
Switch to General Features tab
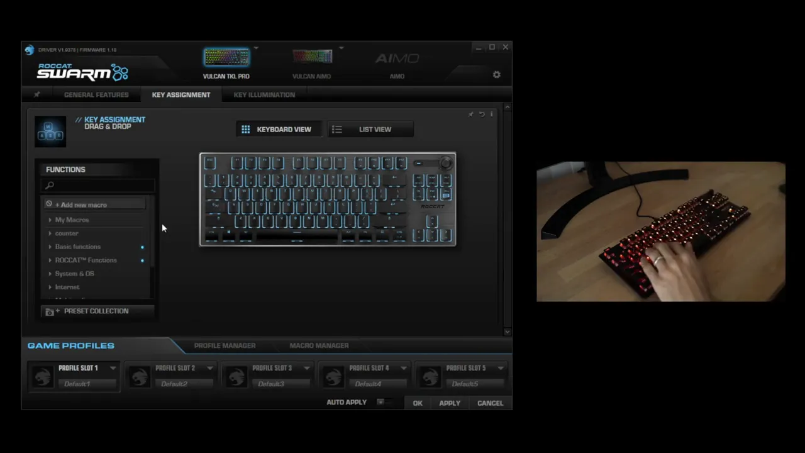[x=96, y=94]
